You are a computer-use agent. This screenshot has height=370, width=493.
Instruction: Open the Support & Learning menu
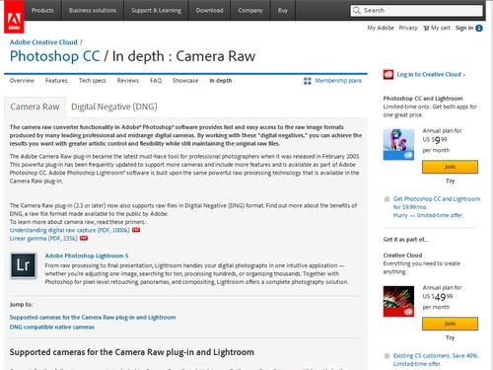tap(156, 11)
